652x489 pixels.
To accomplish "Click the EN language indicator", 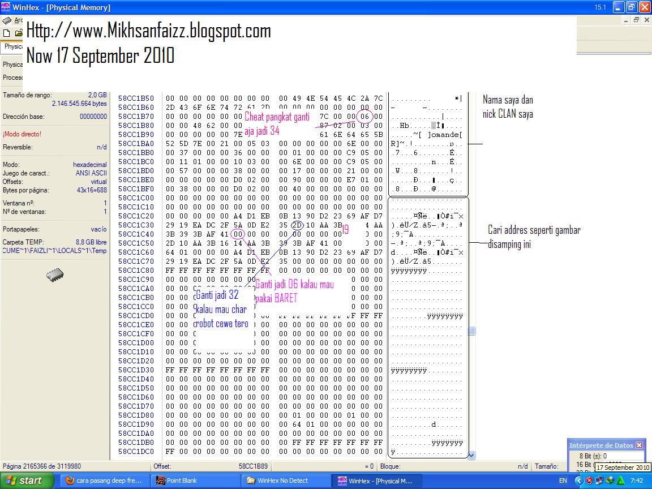I will click(x=563, y=481).
